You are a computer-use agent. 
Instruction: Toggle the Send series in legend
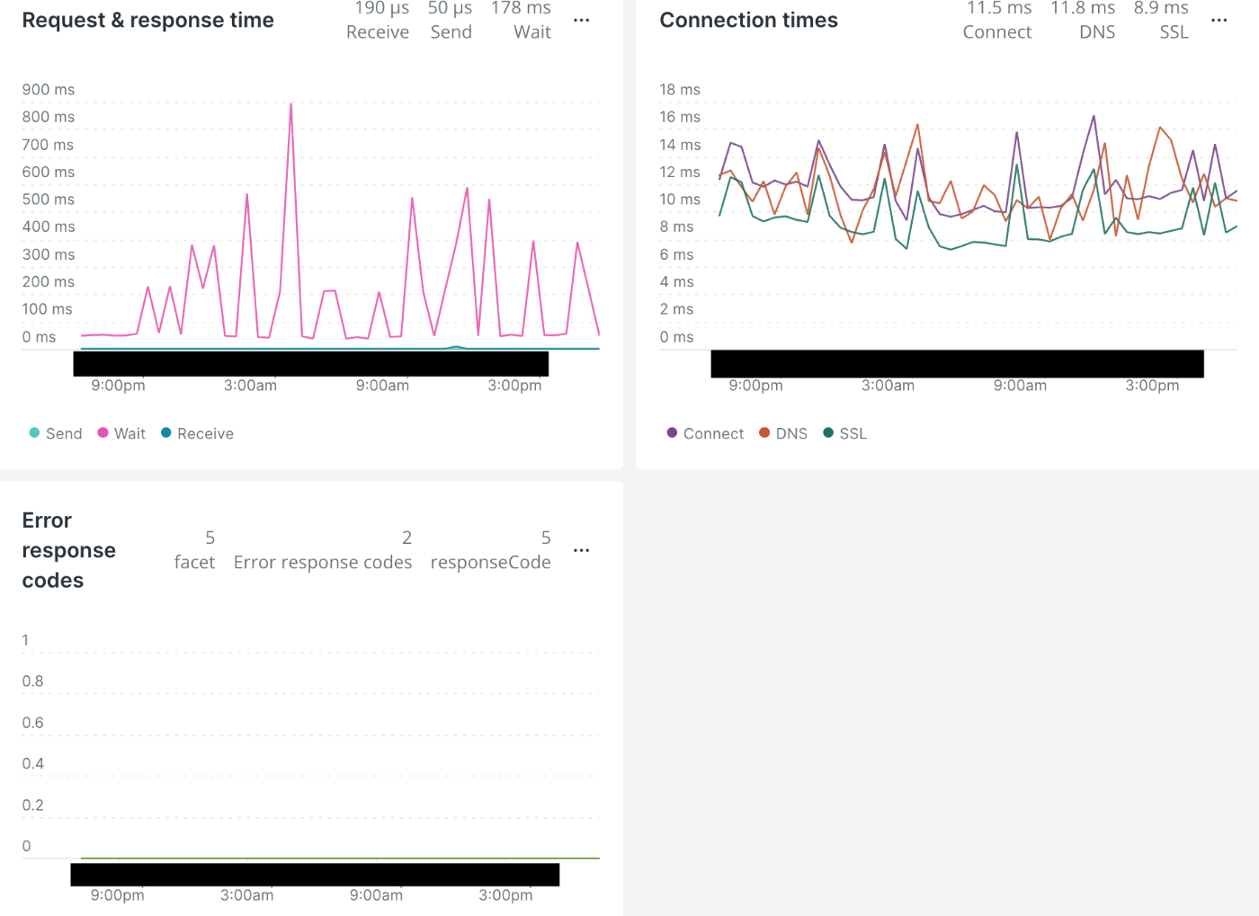coord(56,433)
